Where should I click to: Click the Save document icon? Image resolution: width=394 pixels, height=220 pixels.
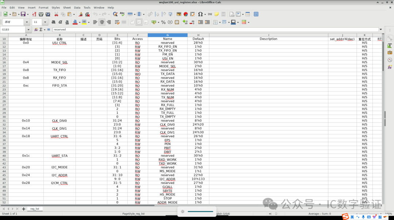(23, 14)
